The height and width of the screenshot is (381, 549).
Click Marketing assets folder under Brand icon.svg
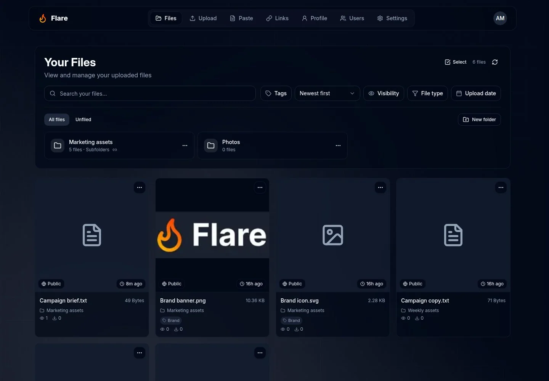tap(302, 311)
